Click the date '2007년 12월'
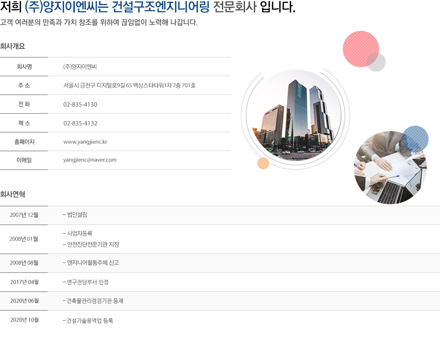440x349 pixels. [24, 215]
